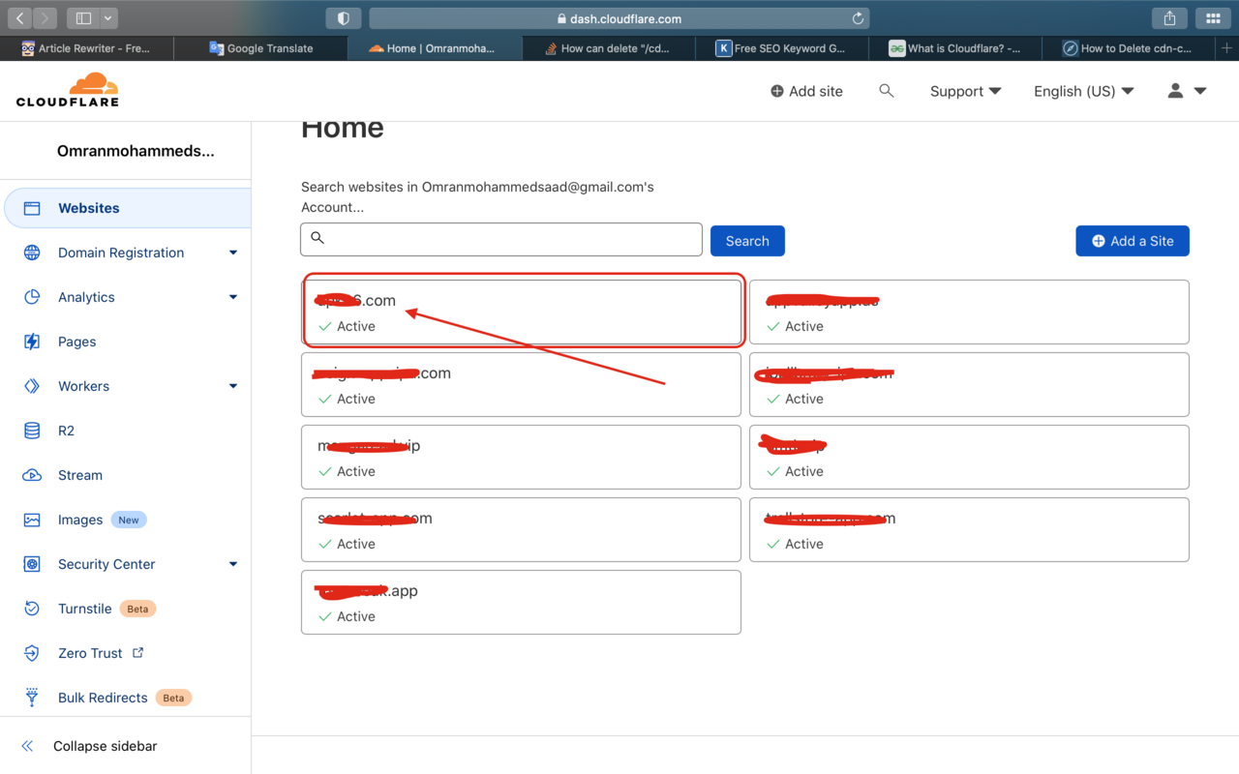This screenshot has width=1239, height=774.
Task: Click the Cloudflare logo
Action: (x=68, y=89)
